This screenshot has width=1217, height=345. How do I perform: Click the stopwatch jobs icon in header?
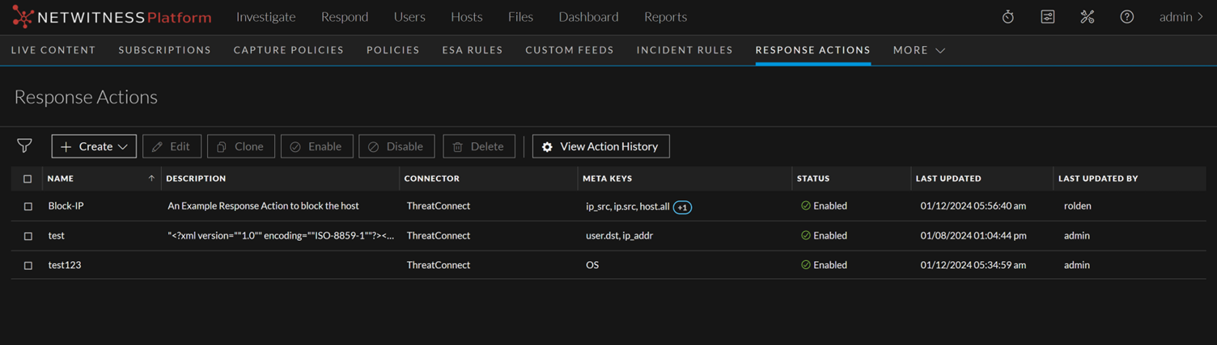click(1007, 17)
